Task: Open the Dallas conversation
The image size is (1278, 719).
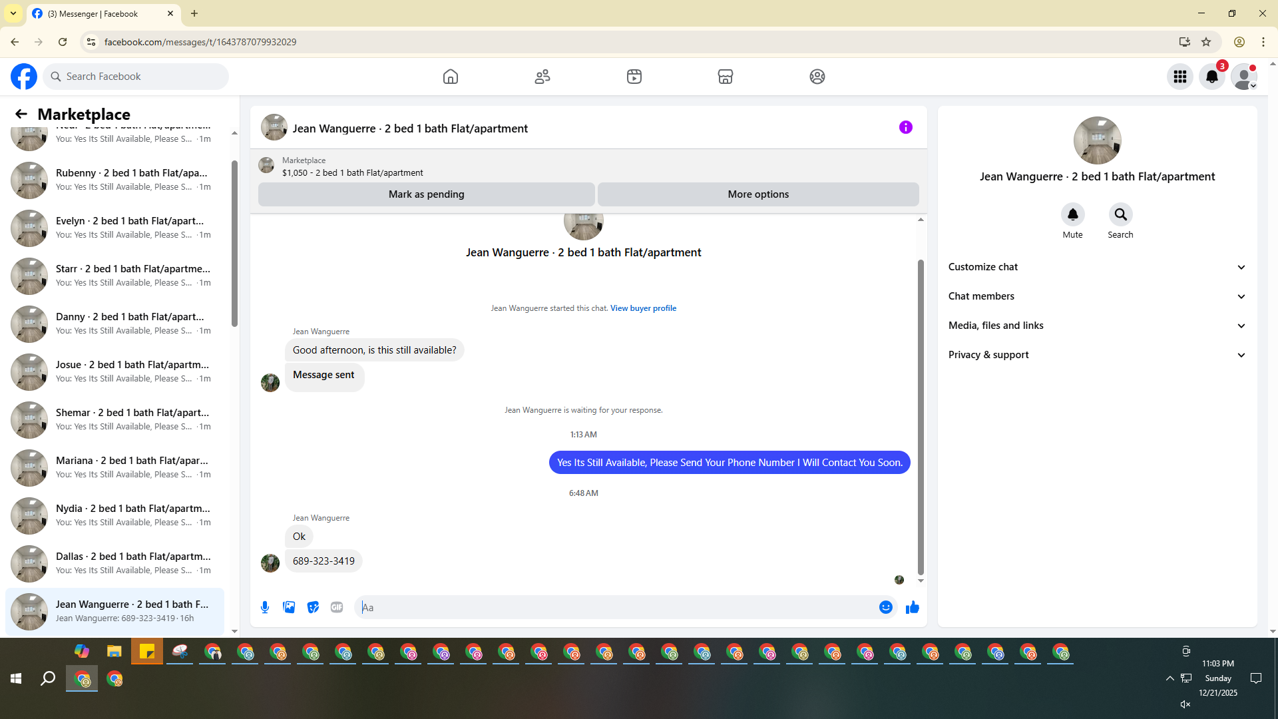Action: (114, 564)
